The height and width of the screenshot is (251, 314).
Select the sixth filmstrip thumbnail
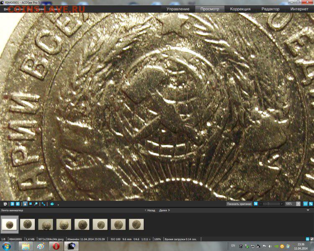tap(100, 224)
